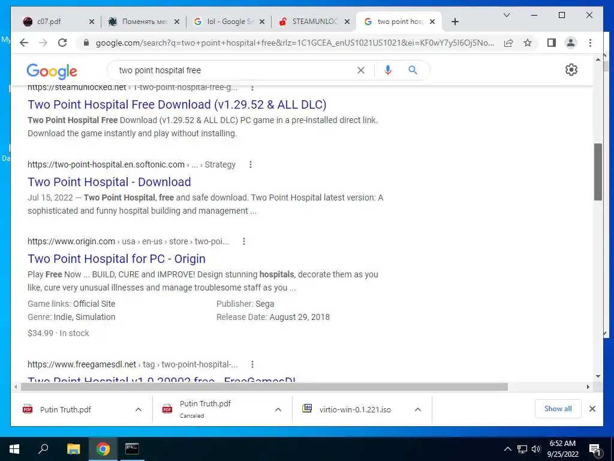Open more options for steamunlocked result

click(x=252, y=88)
